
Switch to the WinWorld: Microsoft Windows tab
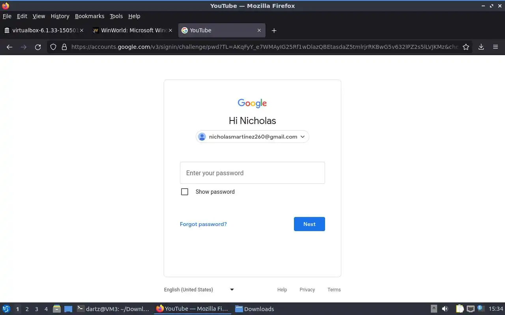point(133,30)
